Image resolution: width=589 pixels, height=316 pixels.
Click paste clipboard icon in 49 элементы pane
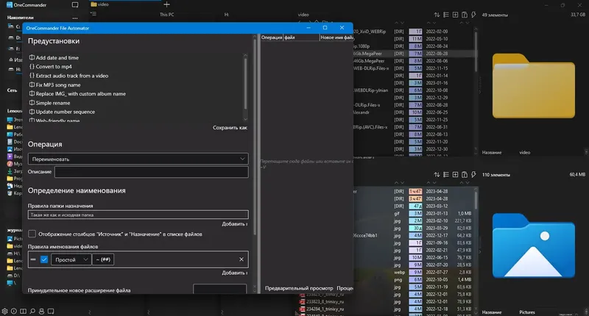tap(465, 15)
